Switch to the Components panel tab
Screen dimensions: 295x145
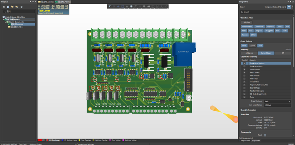point(244,141)
